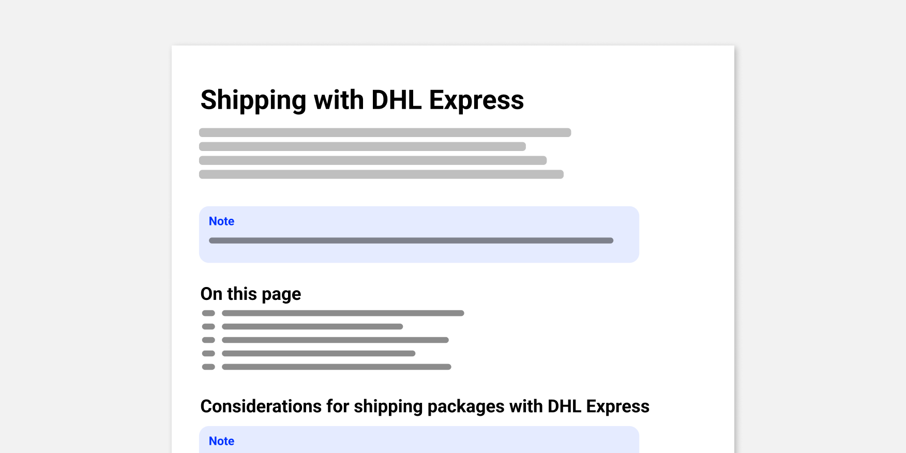The width and height of the screenshot is (906, 453).
Task: Click the second bullet marker in On this page list
Action: [x=208, y=326]
